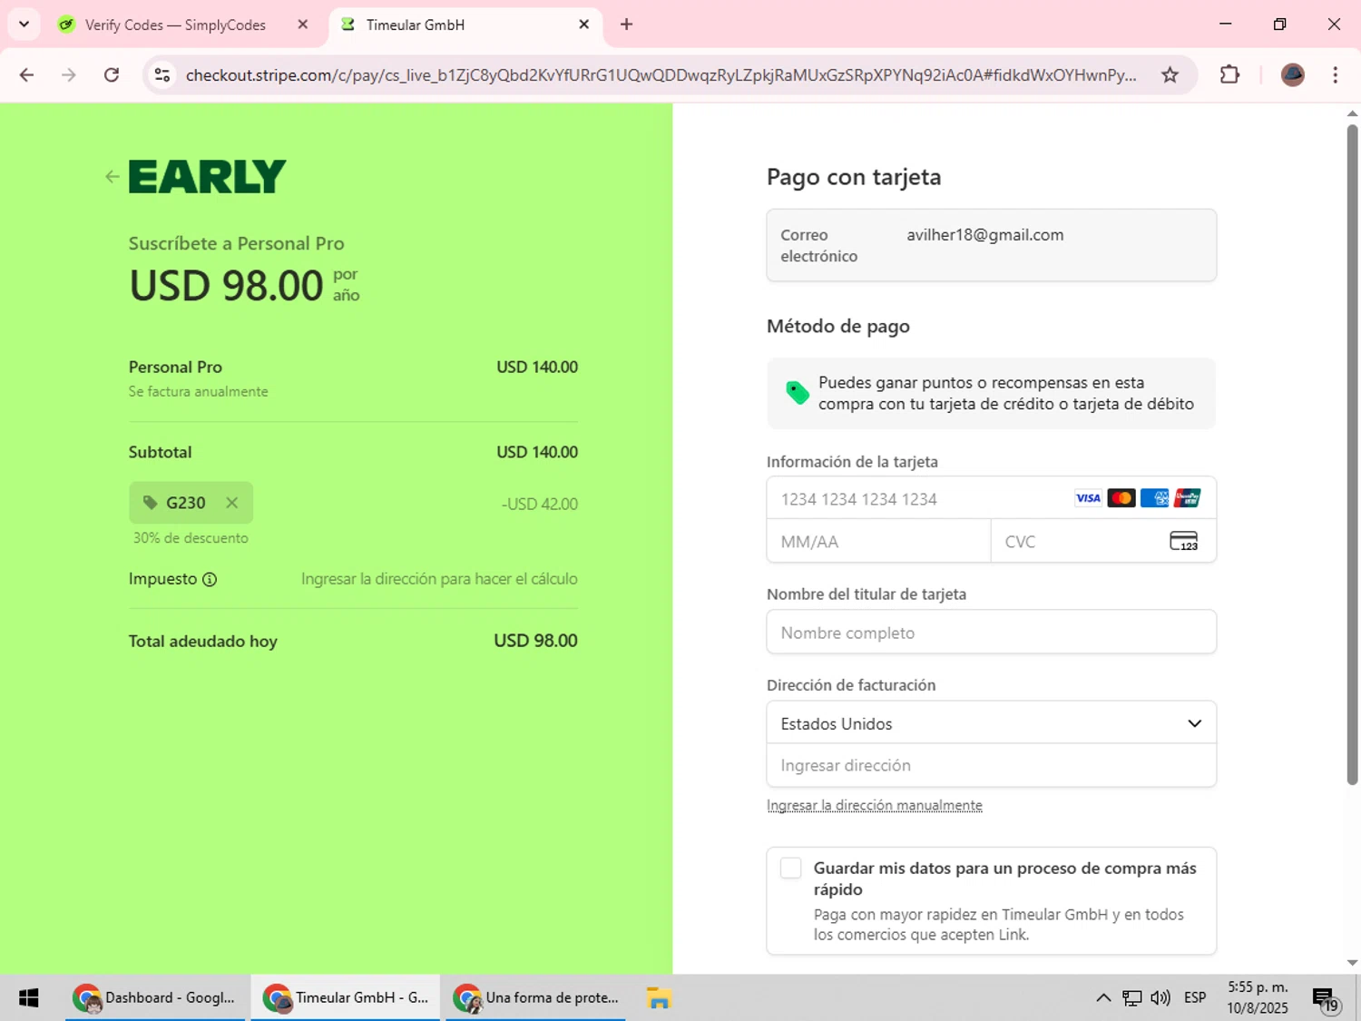Click the '30% de descuento' text
Screen dimensions: 1361x1021
(x=191, y=538)
